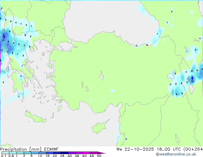Click the purple 35 mm legend swatch
Screen dimensions: 203x157
(80, 153)
